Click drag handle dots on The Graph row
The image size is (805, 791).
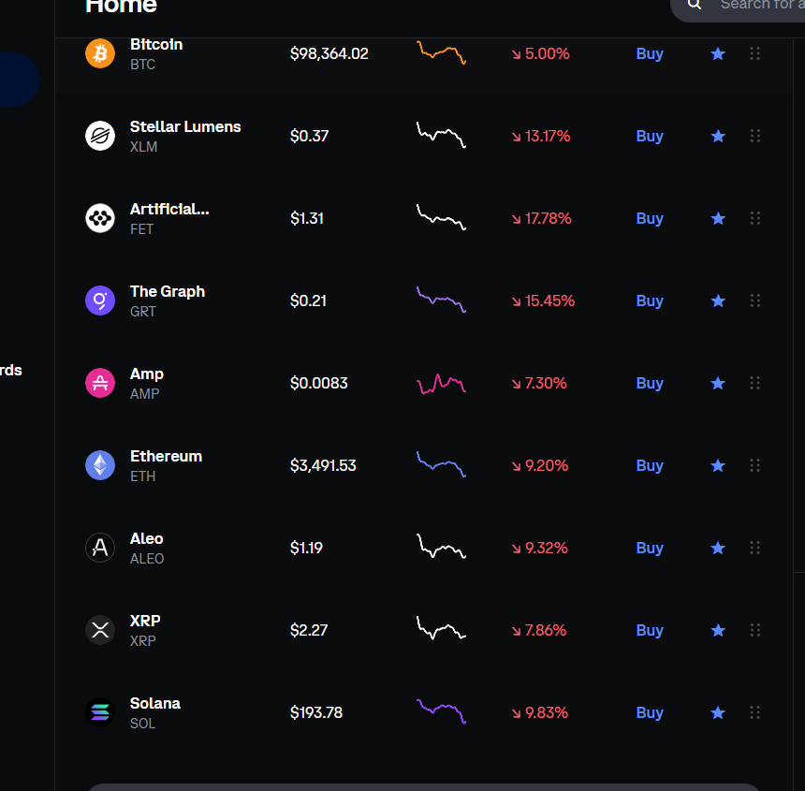(x=754, y=300)
